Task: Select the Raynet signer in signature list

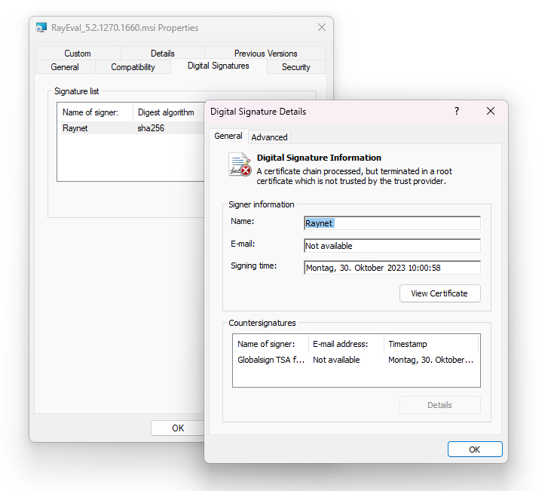Action: (75, 128)
